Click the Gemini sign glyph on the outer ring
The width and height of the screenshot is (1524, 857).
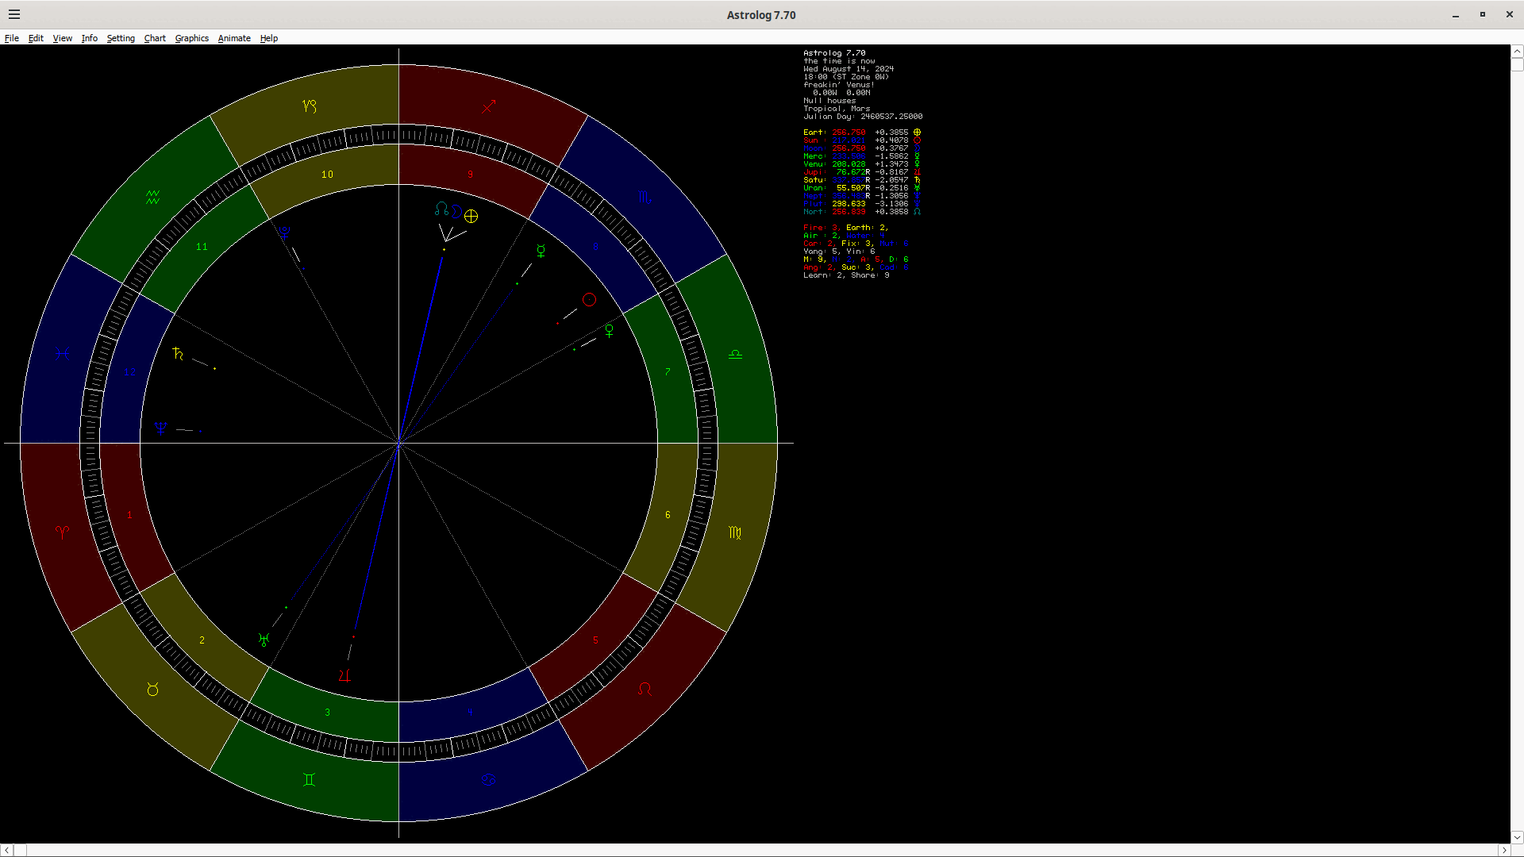(310, 779)
